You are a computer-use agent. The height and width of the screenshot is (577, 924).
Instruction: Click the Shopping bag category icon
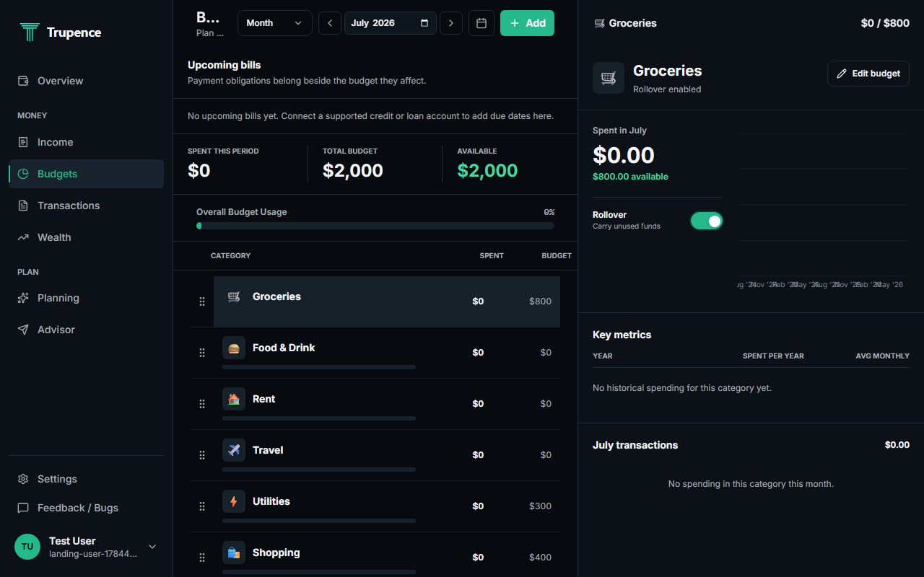tap(234, 552)
